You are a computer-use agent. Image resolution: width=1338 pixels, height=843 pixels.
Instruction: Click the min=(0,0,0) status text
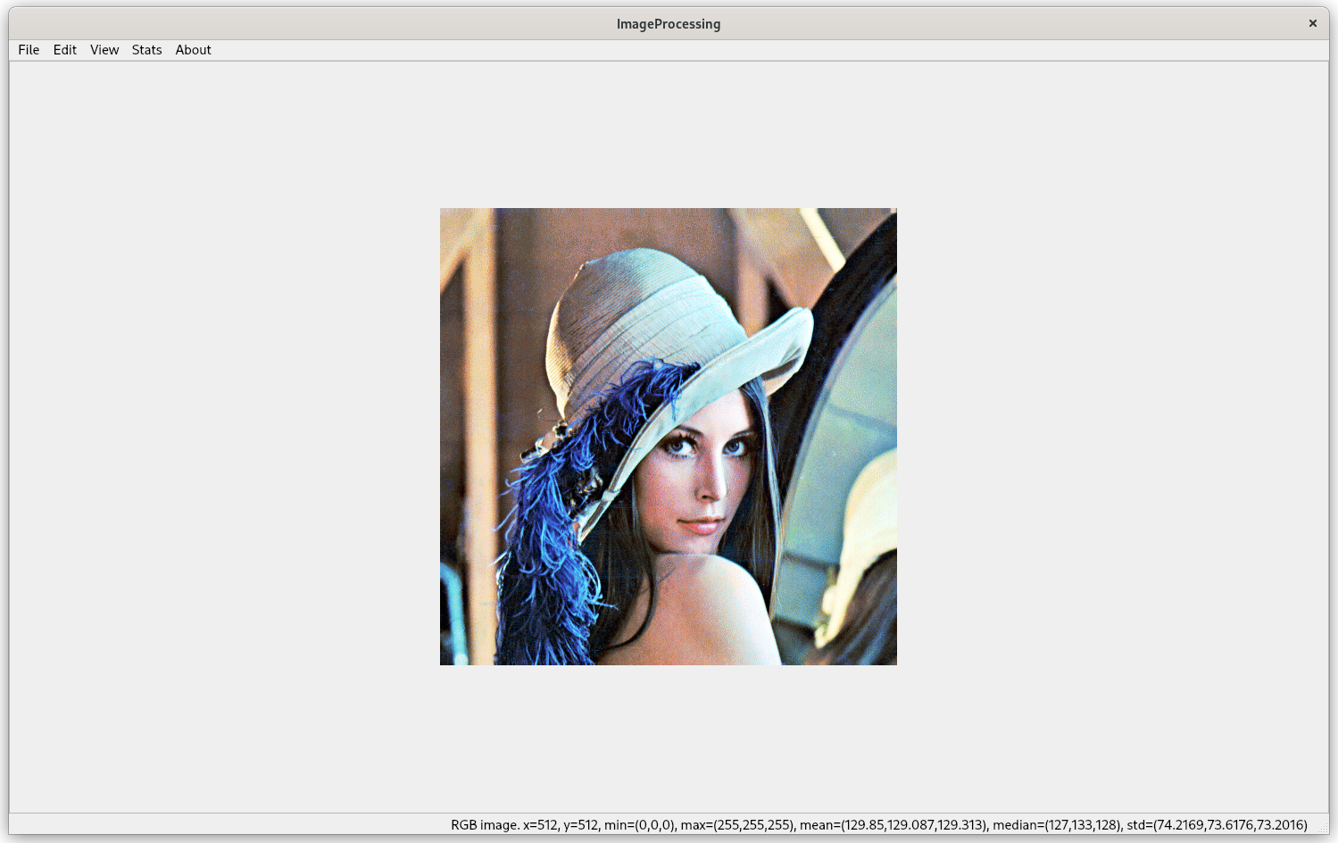tap(640, 825)
